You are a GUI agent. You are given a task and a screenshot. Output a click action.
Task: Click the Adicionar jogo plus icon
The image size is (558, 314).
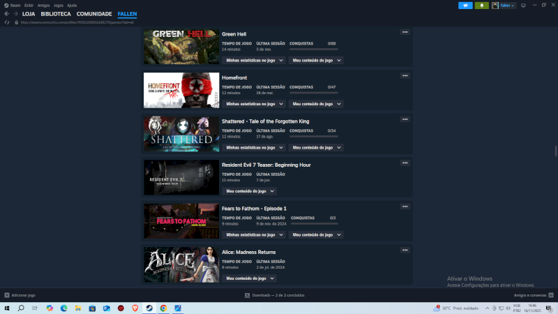7,295
